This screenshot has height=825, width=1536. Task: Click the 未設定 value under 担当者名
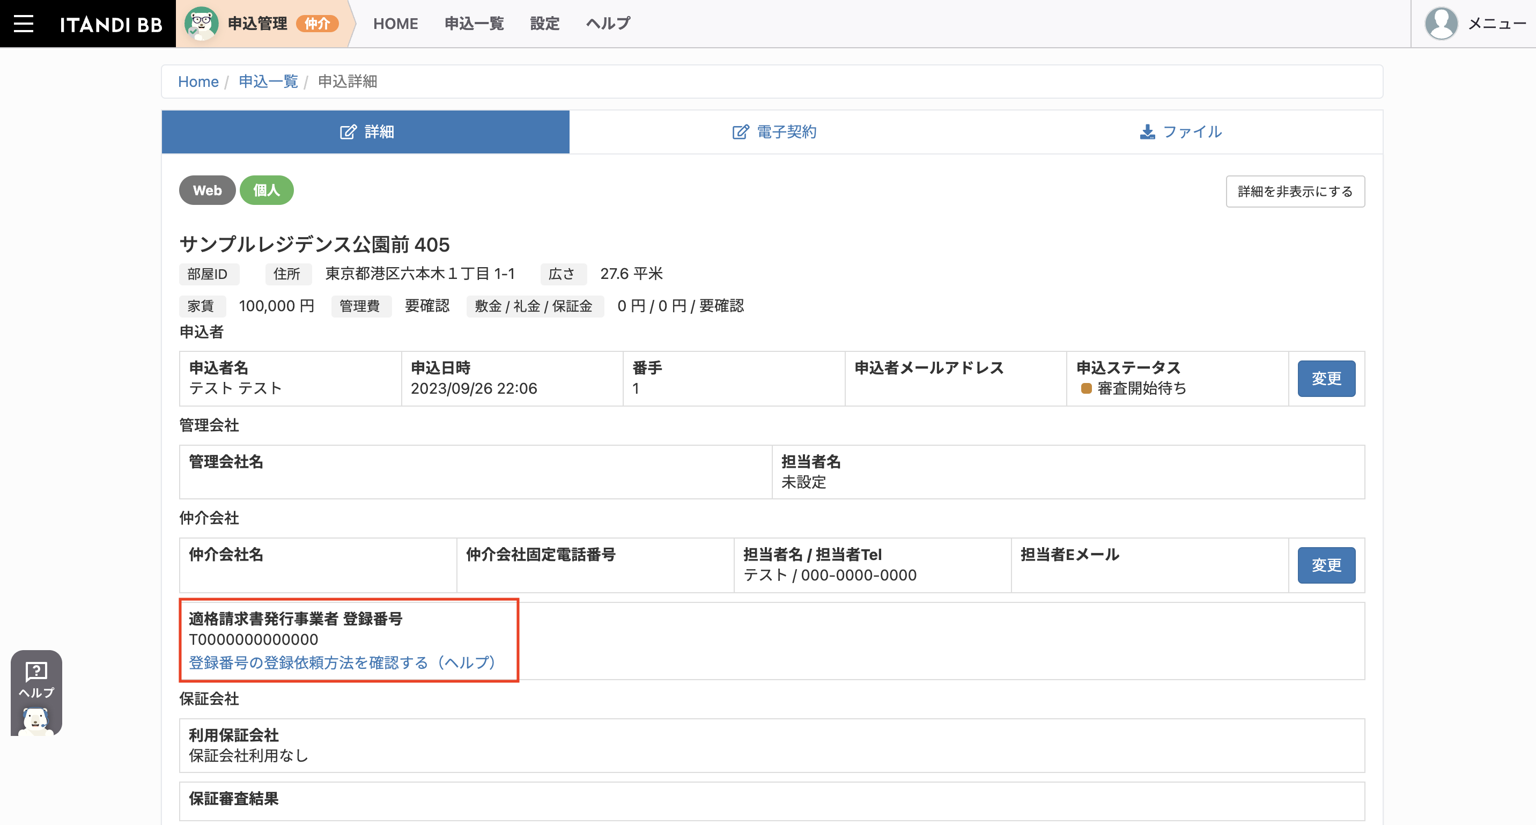[x=803, y=482]
